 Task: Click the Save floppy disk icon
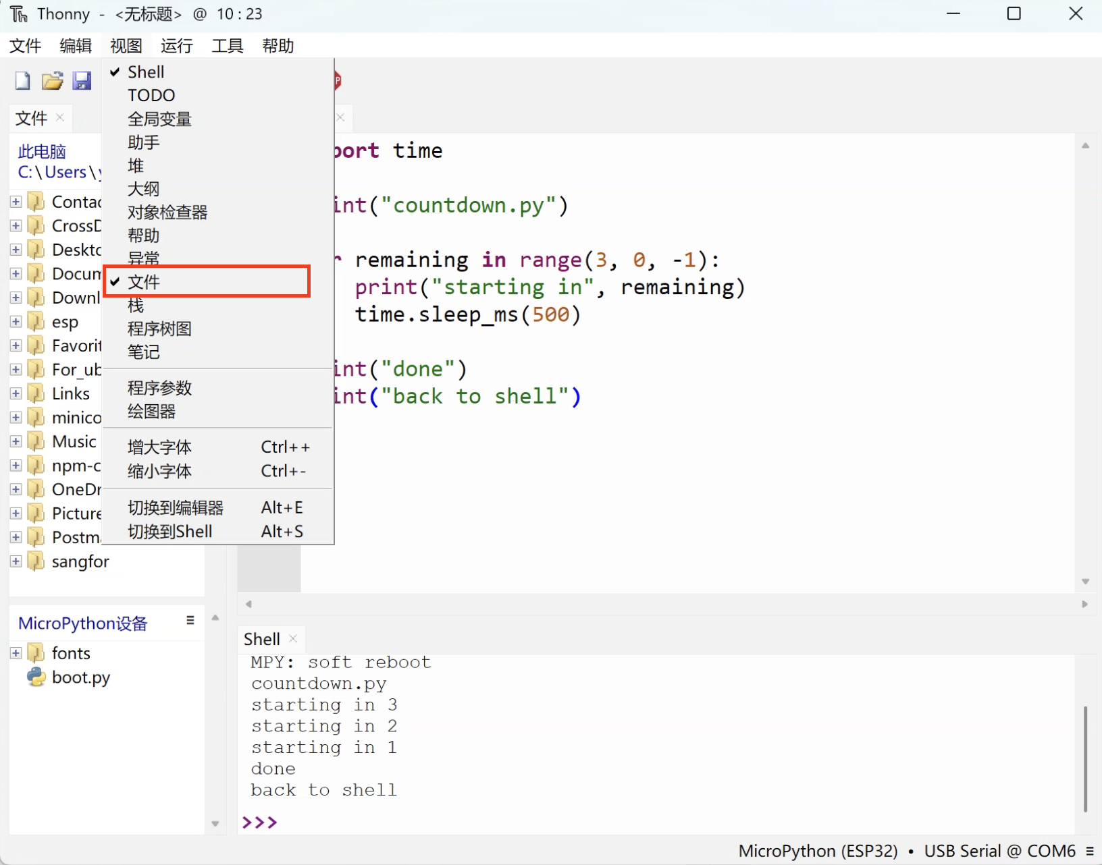(x=82, y=81)
